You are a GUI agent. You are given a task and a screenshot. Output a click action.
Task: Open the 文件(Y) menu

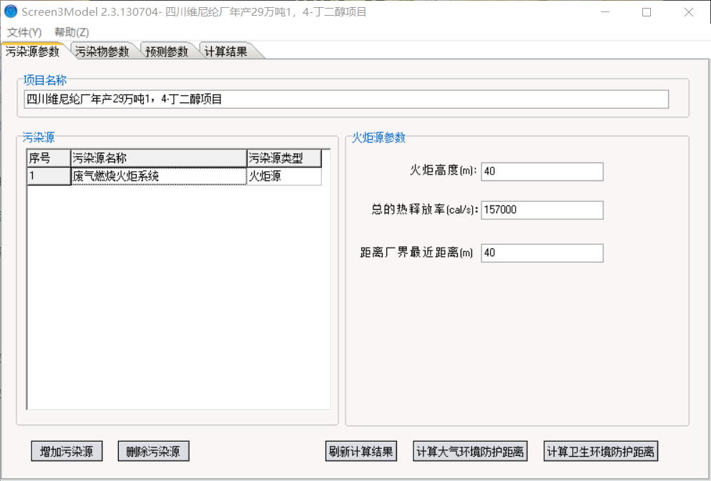24,32
